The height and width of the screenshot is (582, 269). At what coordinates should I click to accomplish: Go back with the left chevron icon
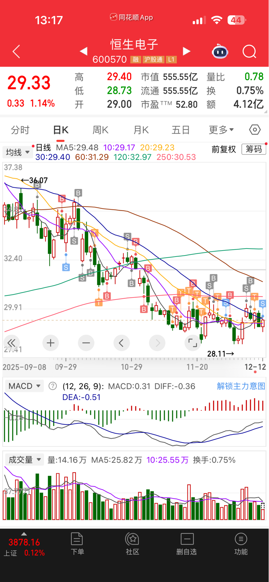16,51
